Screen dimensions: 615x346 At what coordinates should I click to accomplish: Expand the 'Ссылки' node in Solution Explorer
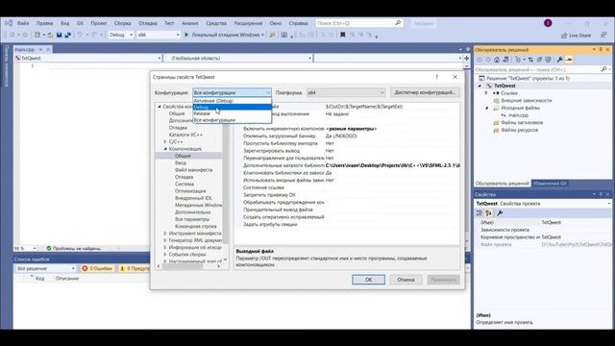(x=486, y=93)
